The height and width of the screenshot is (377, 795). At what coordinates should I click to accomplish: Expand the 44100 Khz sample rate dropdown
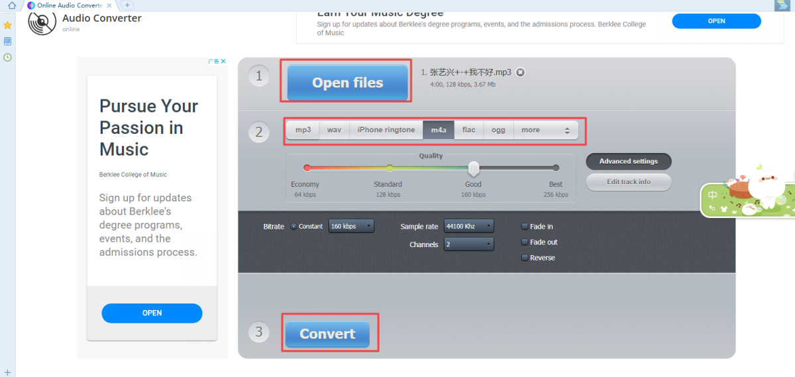(469, 226)
